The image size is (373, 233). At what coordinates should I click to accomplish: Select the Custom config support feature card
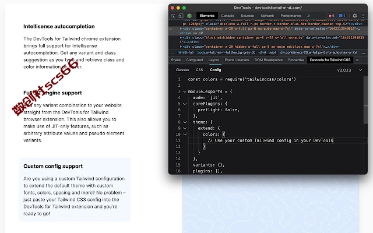[75, 189]
